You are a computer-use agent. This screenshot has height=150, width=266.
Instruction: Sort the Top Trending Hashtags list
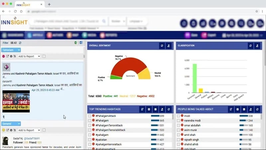(x=142, y=109)
